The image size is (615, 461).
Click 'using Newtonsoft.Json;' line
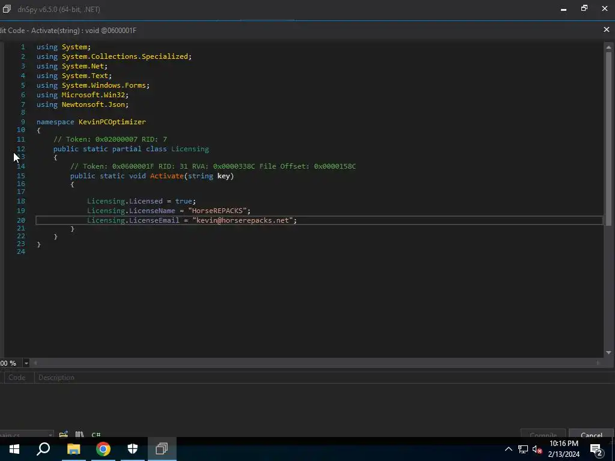(x=82, y=104)
